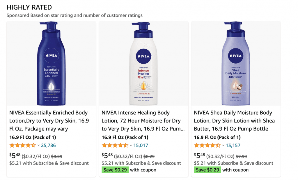This screenshot has height=180, width=298.
Task: Expand rating chevron beside 25,786 reviews
Action: 39,145
